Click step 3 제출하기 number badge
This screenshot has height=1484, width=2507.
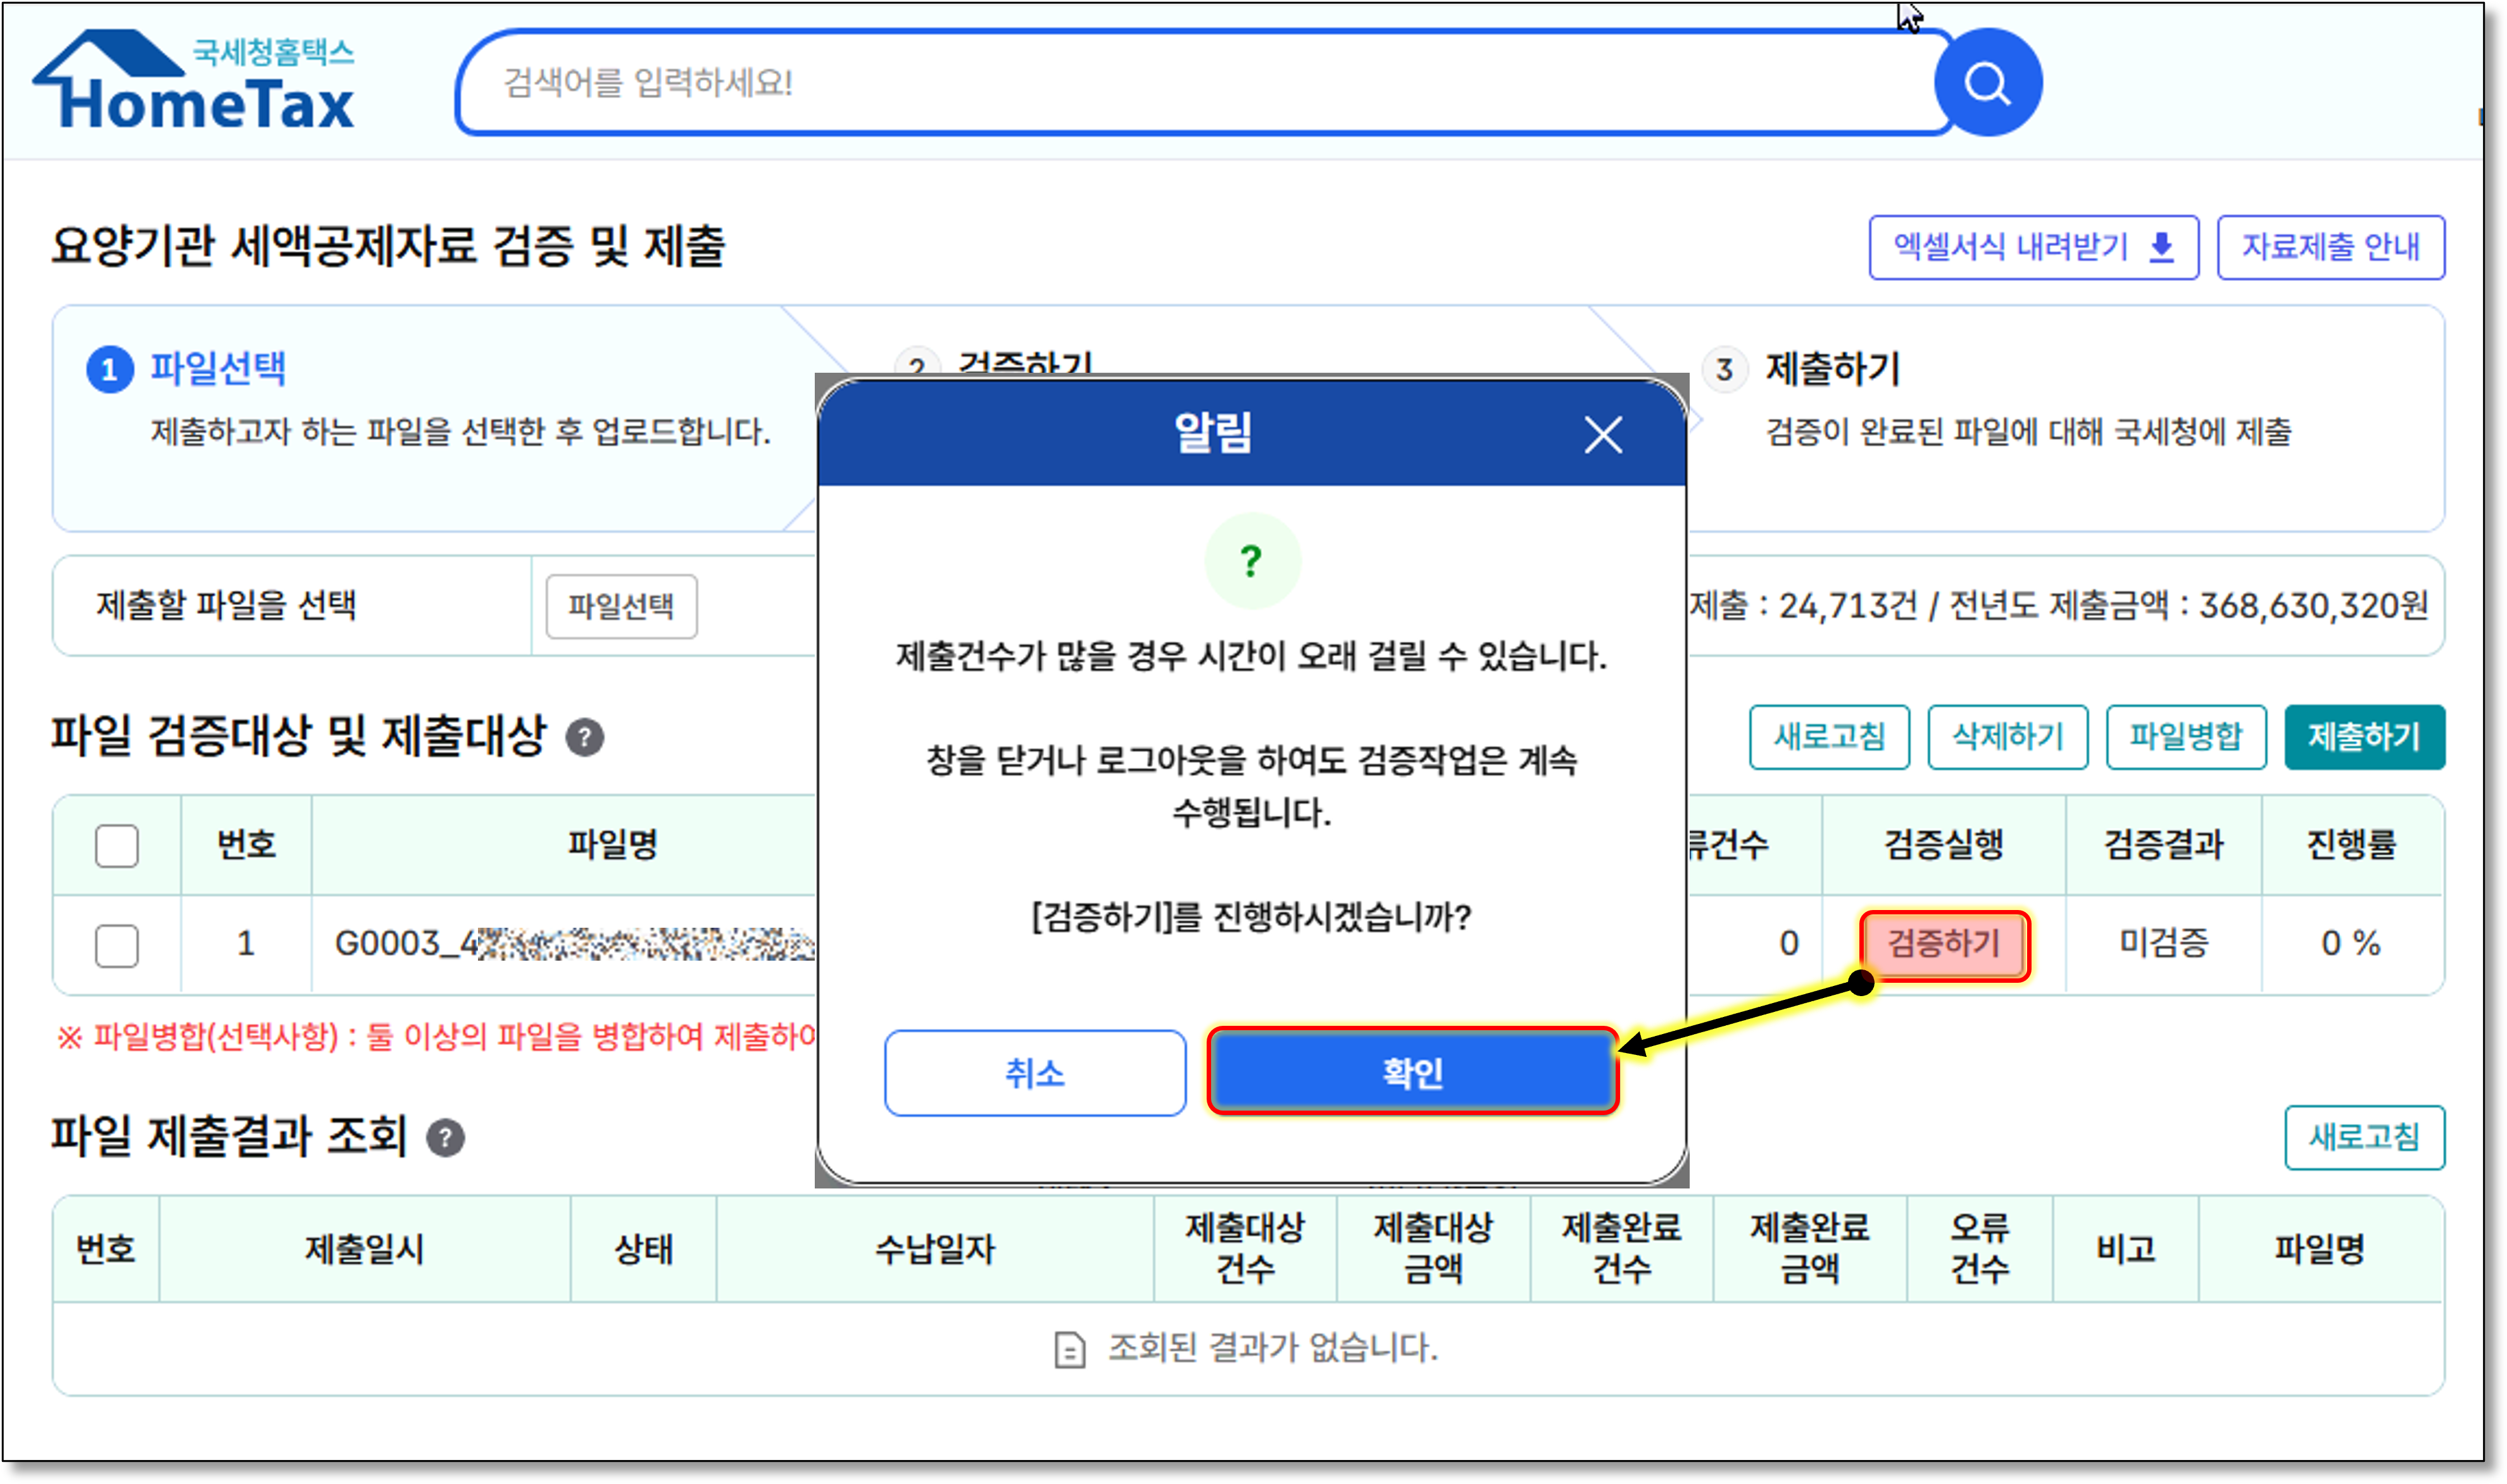click(x=1724, y=370)
